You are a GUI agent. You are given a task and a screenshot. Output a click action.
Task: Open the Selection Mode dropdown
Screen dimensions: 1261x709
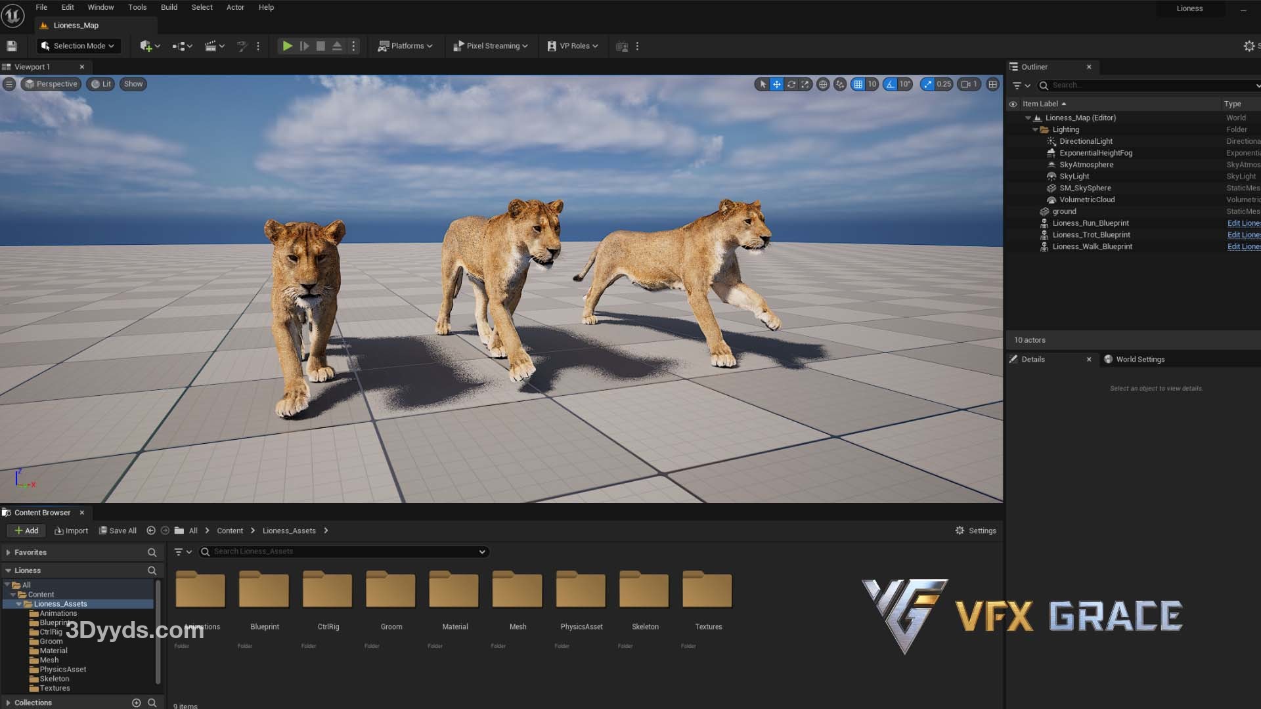79,46
